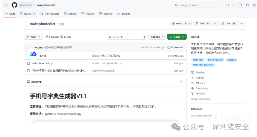Screen dimensions: 257x137
Task: Open the asaotomo owner link
Action: click(26, 5)
